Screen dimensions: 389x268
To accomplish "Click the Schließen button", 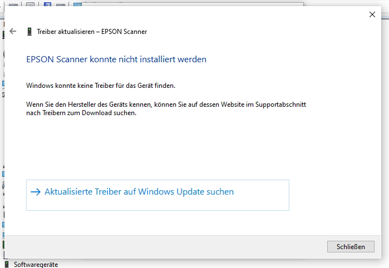I will tap(351, 246).
